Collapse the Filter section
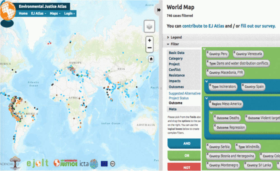The image size is (280, 171). tap(174, 44)
